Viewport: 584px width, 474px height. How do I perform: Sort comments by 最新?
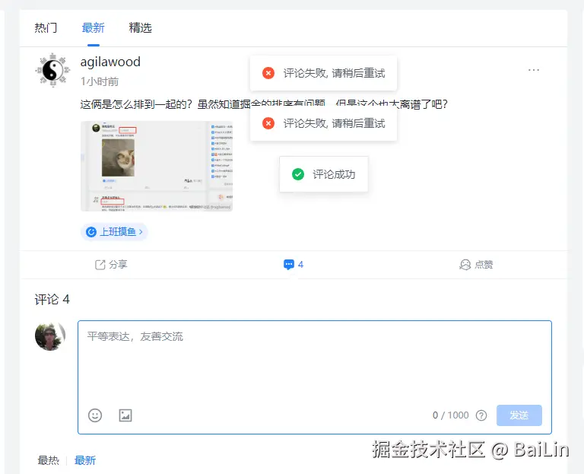85,460
